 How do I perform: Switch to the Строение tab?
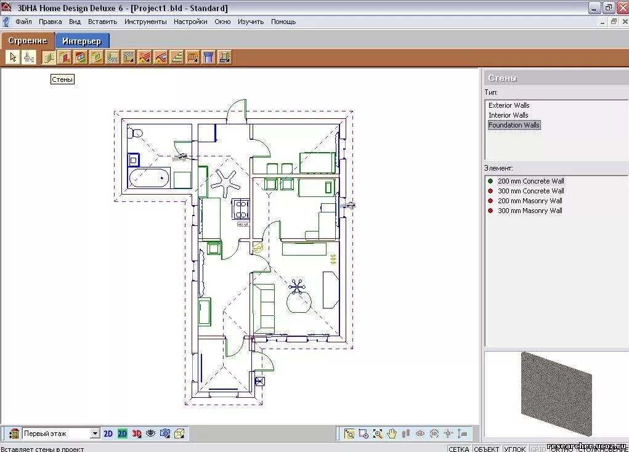27,41
